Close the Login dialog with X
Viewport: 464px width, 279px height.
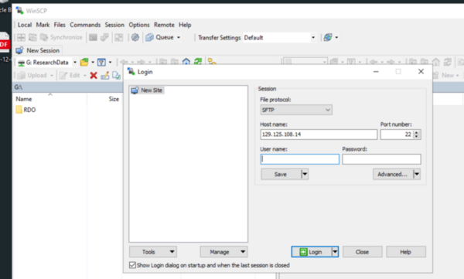[421, 72]
